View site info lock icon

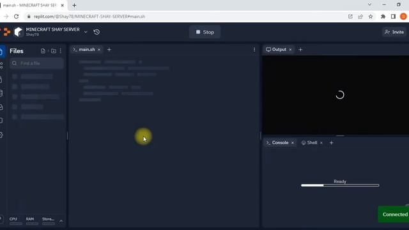coord(29,17)
